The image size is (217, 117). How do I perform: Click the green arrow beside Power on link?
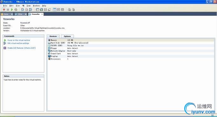point(5,40)
